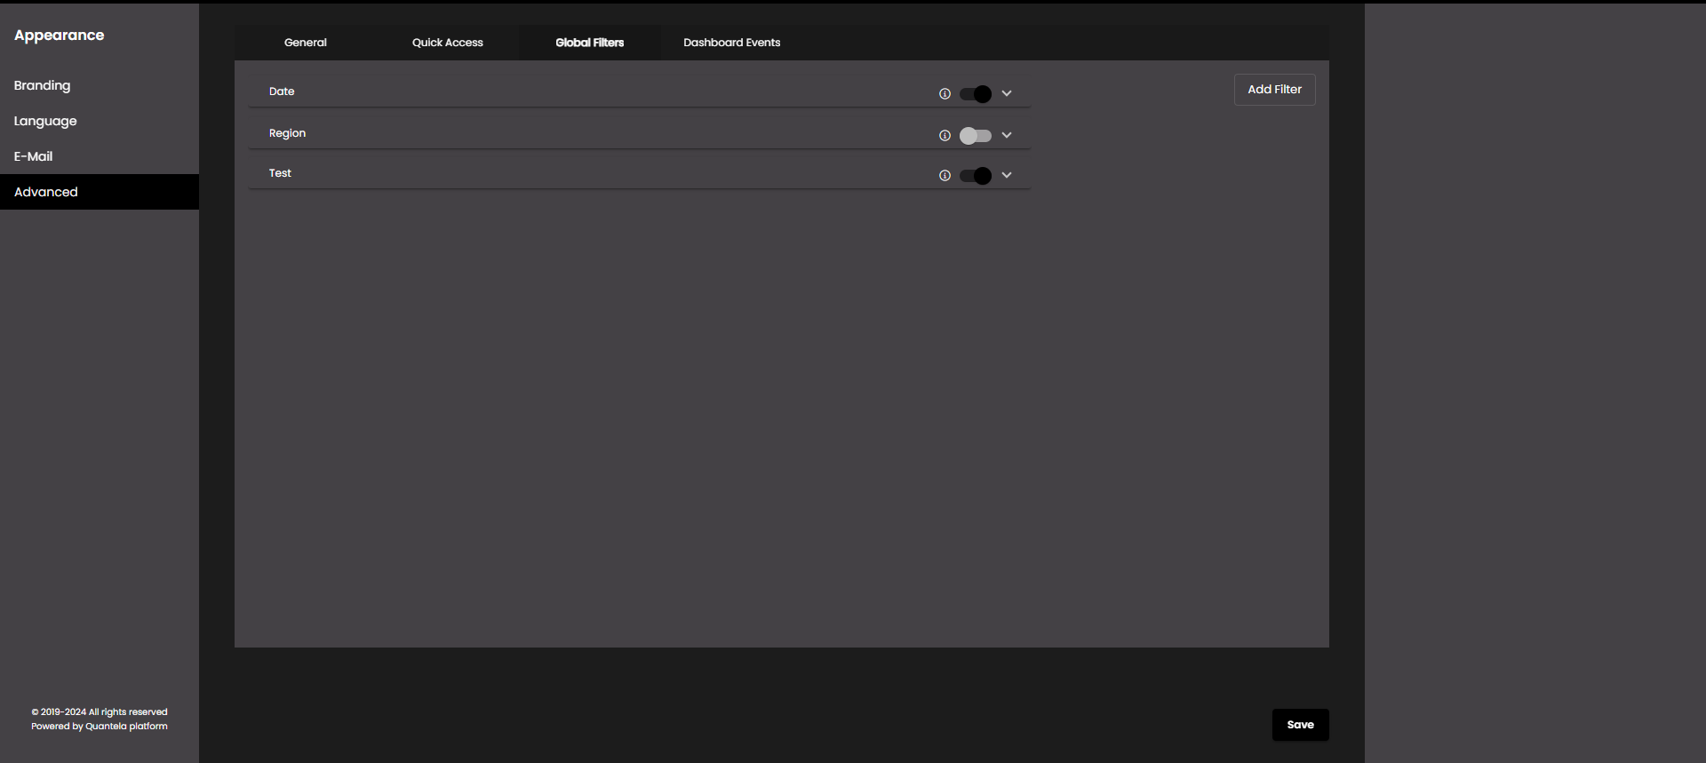
Task: Turn off the Test filter toggle
Action: tap(976, 176)
